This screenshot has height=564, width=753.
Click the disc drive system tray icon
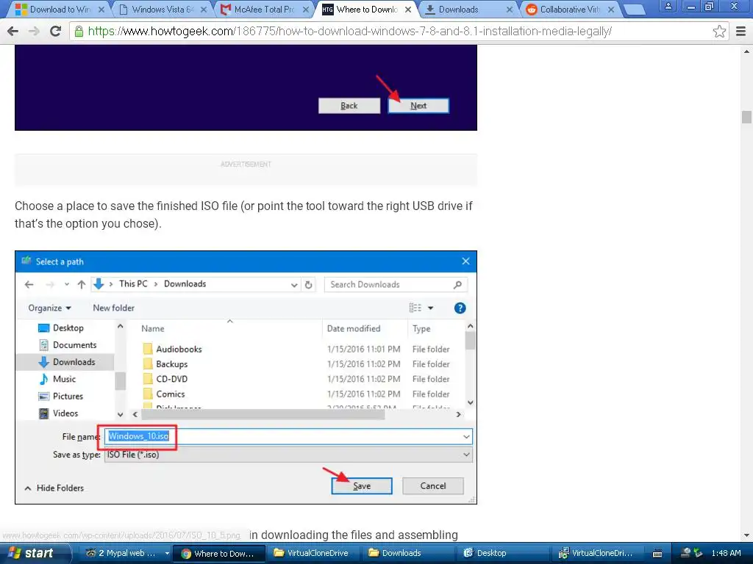coord(686,553)
